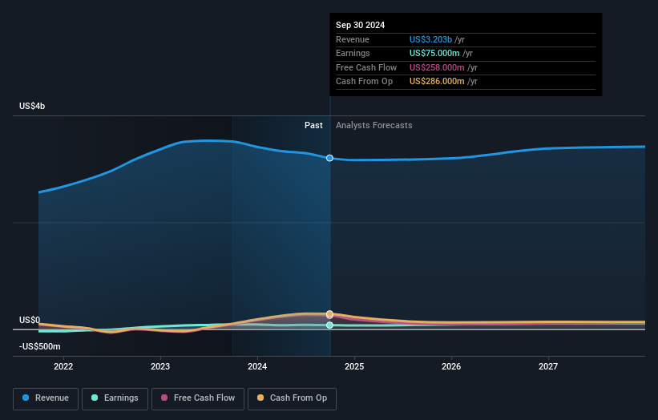Screen dimensions: 658x420
Task: Click the US$3.203b revenue value
Action: pos(430,39)
